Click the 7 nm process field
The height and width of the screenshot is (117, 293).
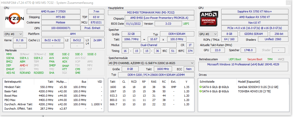tap(96, 11)
